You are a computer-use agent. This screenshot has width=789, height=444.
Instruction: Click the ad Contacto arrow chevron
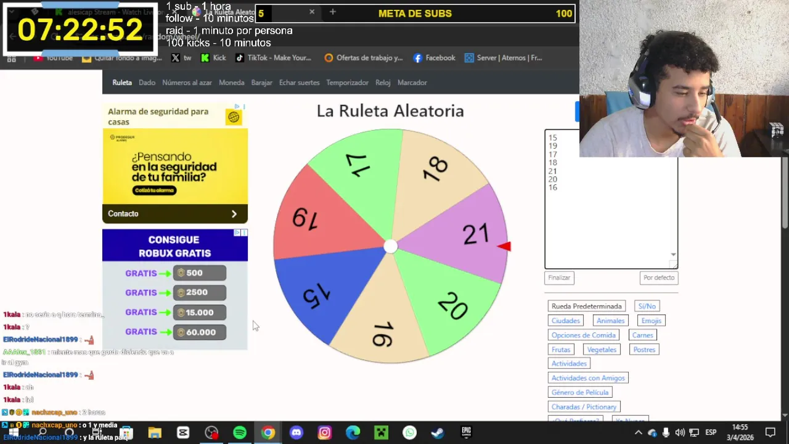click(234, 214)
